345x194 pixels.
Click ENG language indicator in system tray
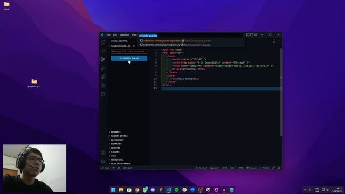[x=316, y=190]
